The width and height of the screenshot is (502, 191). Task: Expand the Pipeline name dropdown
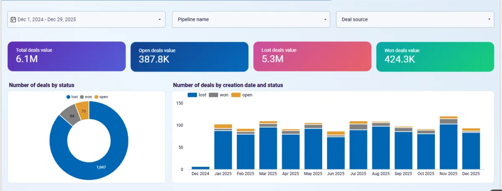point(325,19)
